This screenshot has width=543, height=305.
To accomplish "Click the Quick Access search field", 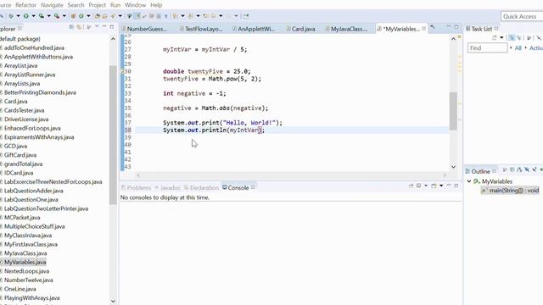I will (522, 16).
